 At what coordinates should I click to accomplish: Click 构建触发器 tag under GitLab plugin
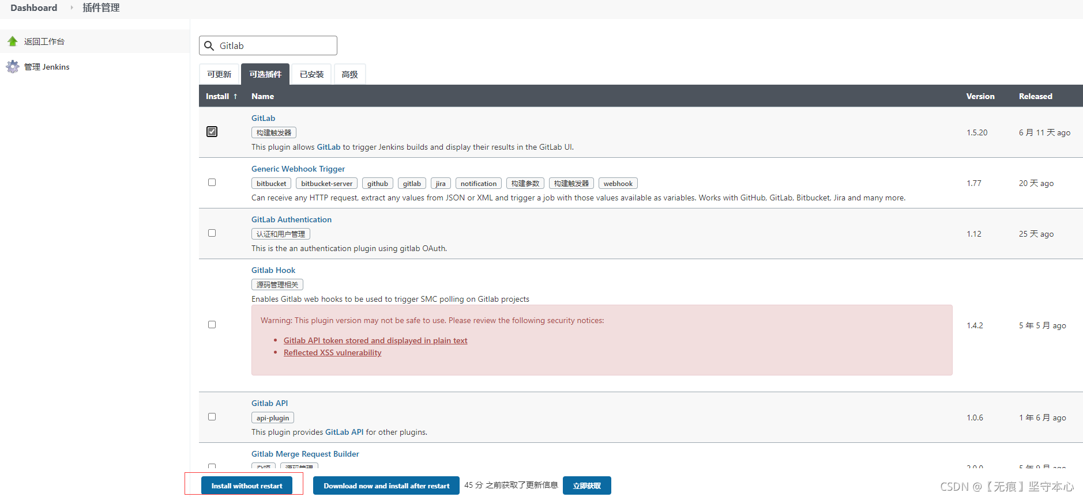[274, 132]
